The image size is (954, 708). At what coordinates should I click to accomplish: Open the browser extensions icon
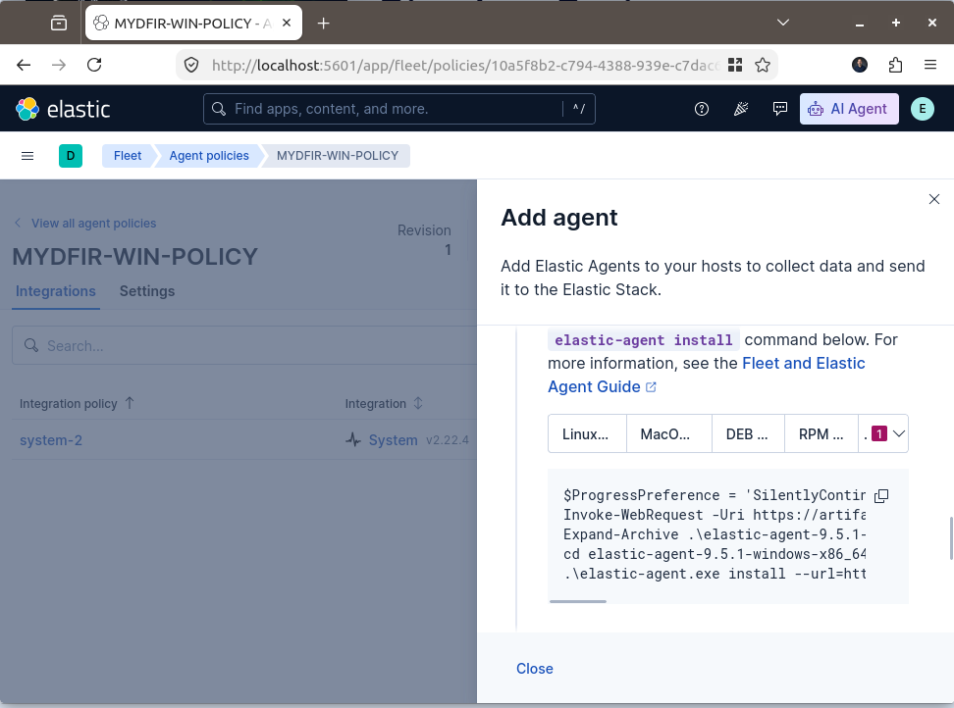[895, 65]
